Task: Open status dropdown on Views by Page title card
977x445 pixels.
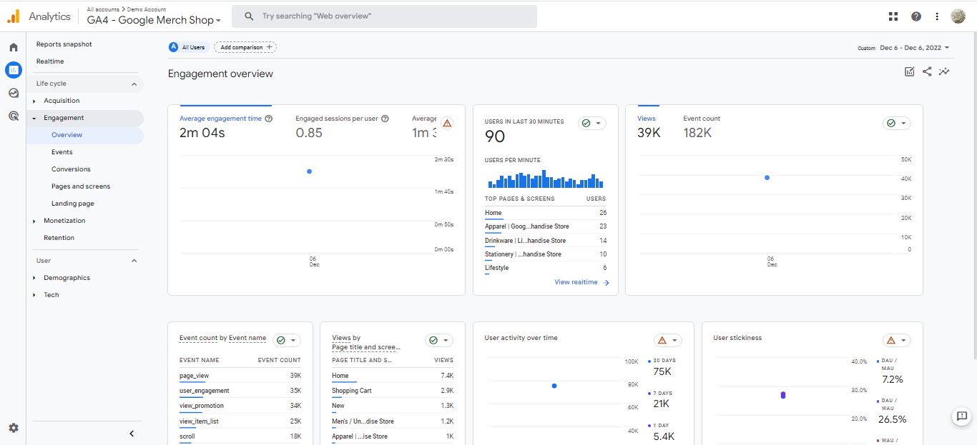Action: [439, 341]
